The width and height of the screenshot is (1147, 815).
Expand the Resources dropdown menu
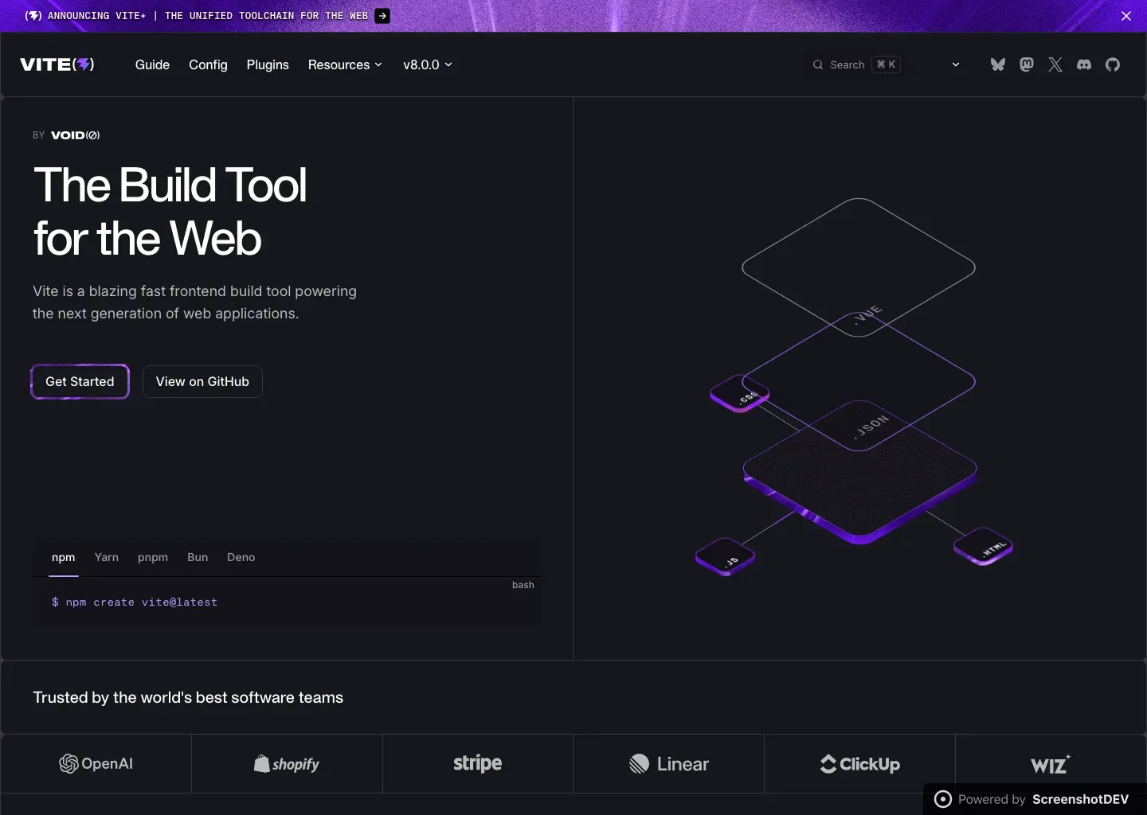(x=345, y=64)
